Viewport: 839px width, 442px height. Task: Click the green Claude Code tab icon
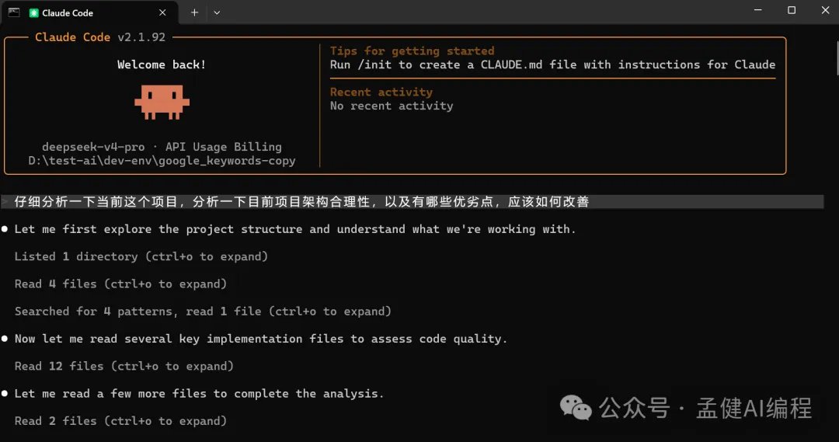[x=34, y=12]
